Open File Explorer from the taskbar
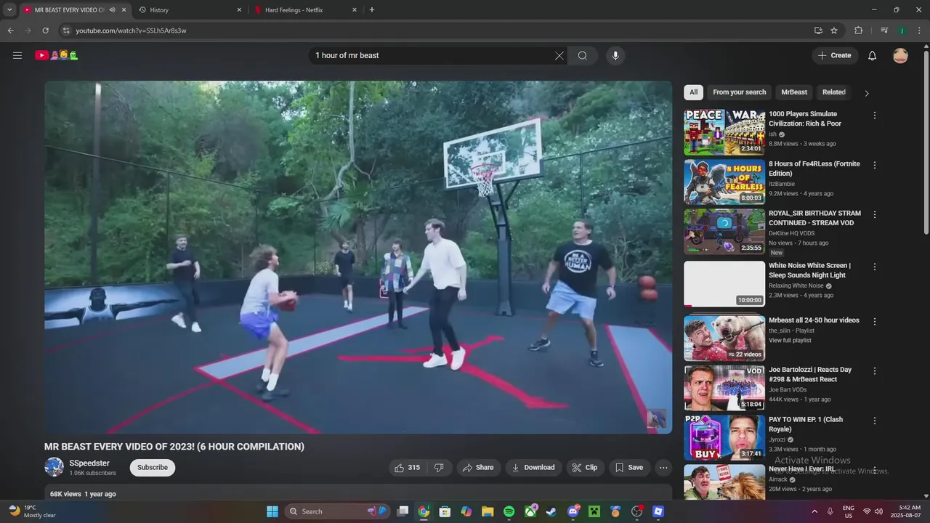The image size is (930, 523). [x=488, y=511]
